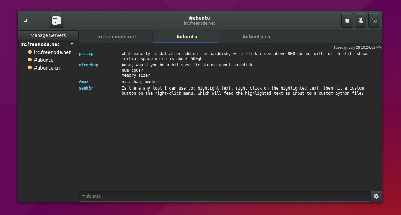Viewport: 401px width, 215px height.
Task: Click the nickname seek3r in chat
Action: coord(86,88)
